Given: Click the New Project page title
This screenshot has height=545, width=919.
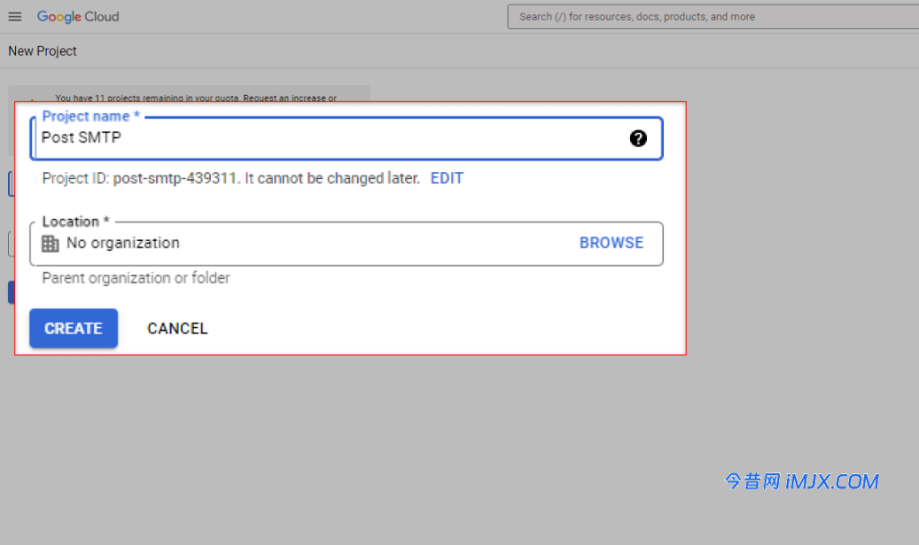Looking at the screenshot, I should click(42, 51).
